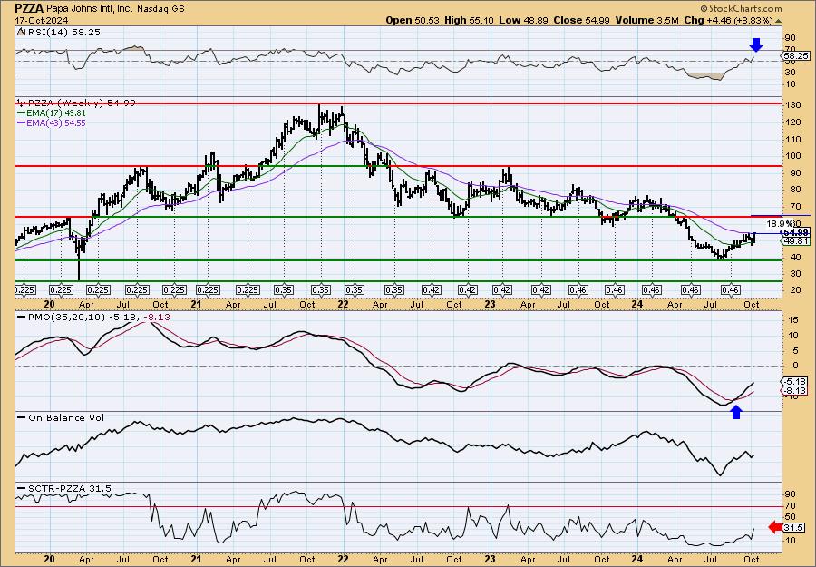Click the 100 price axis label

click(x=792, y=156)
